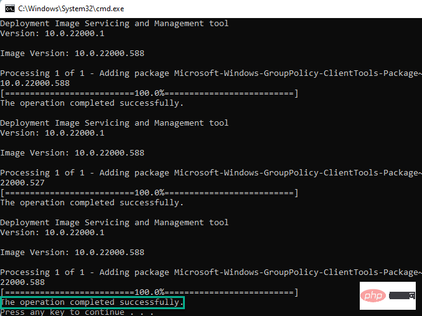This screenshot has height=316, width=422.
Task: Click the Press any key to continue text
Action: pos(77,312)
